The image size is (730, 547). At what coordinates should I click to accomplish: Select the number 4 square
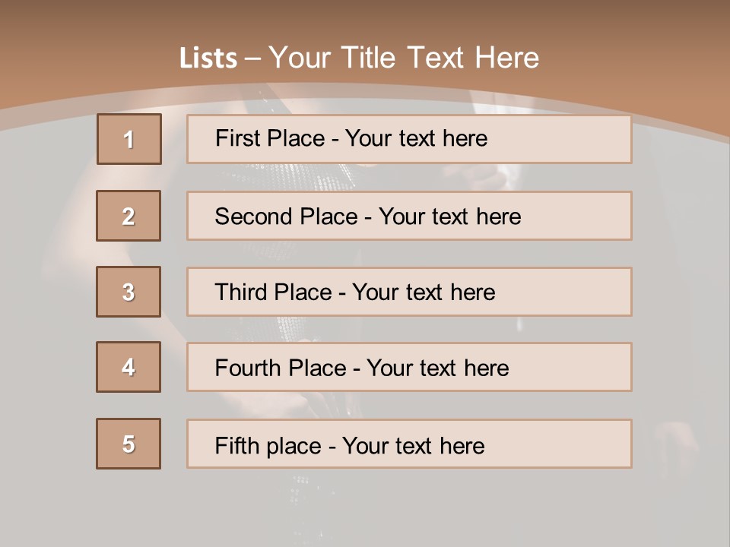click(x=129, y=367)
